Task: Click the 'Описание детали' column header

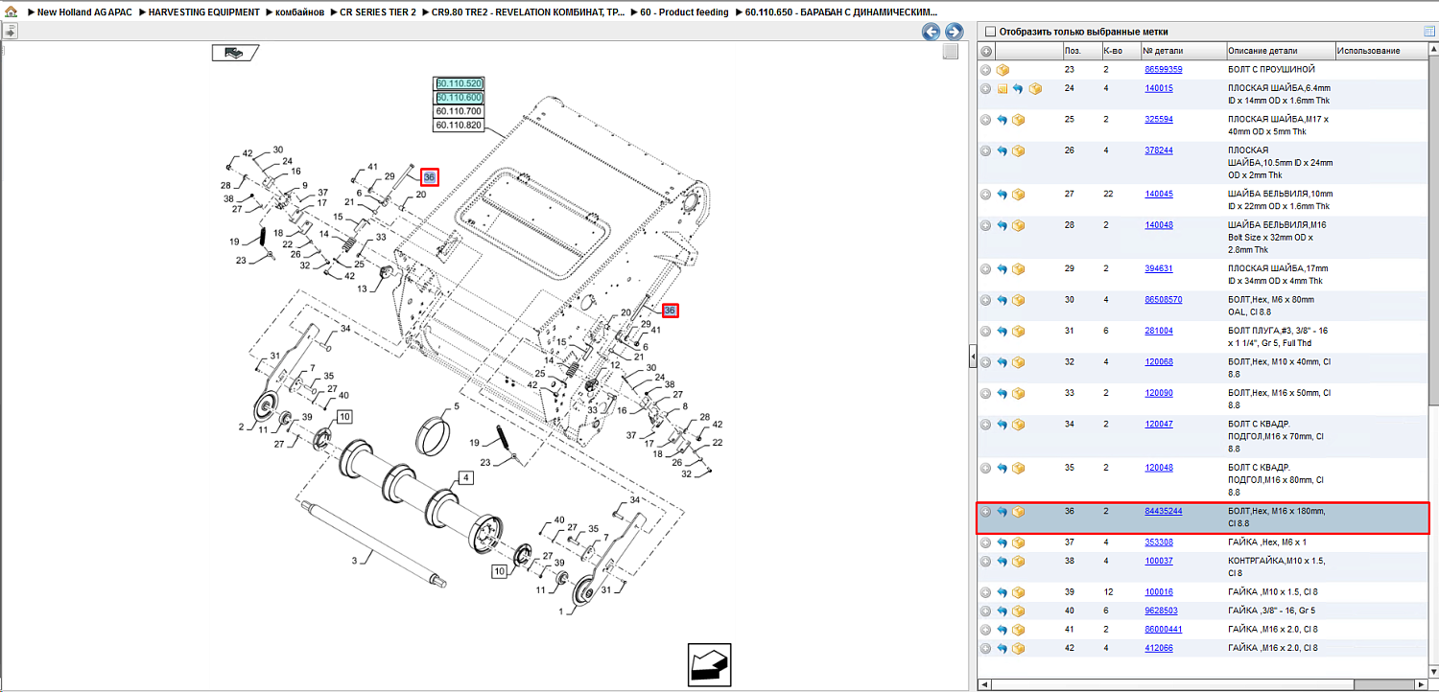Action: coord(1281,51)
